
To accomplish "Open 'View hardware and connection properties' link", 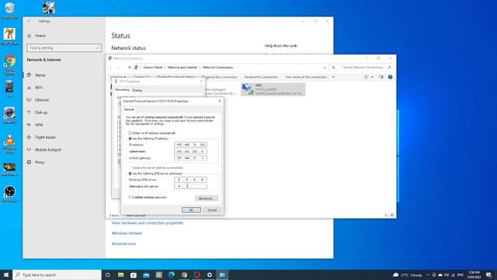I will [148, 223].
